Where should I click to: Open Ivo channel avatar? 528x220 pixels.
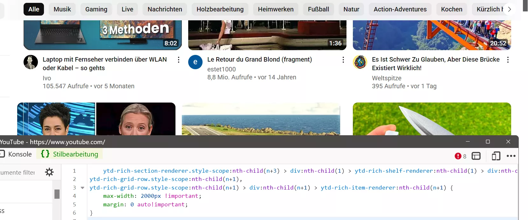pyautogui.click(x=31, y=62)
